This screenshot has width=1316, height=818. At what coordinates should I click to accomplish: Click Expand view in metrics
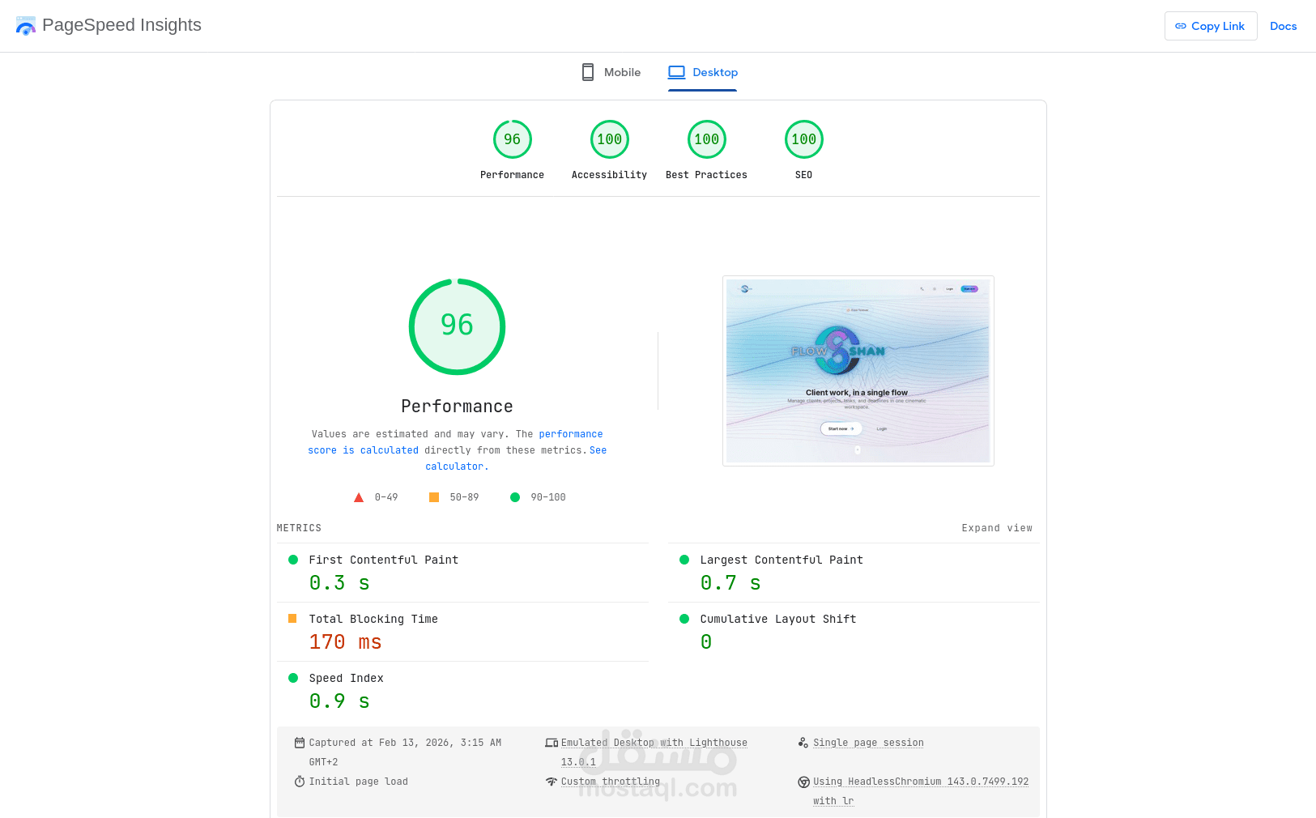pos(997,528)
